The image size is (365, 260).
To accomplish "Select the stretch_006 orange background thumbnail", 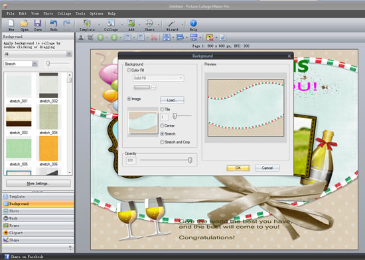I will click(x=48, y=149).
